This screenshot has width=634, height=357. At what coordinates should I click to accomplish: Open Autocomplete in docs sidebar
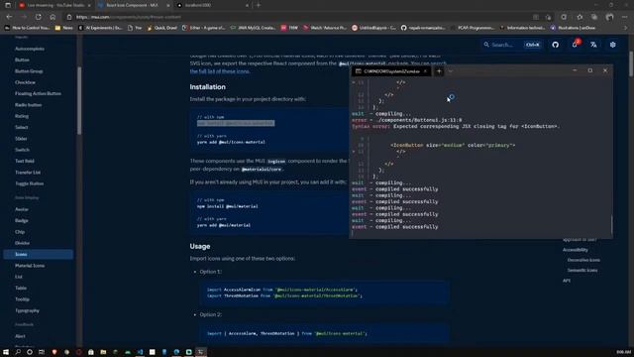click(30, 49)
